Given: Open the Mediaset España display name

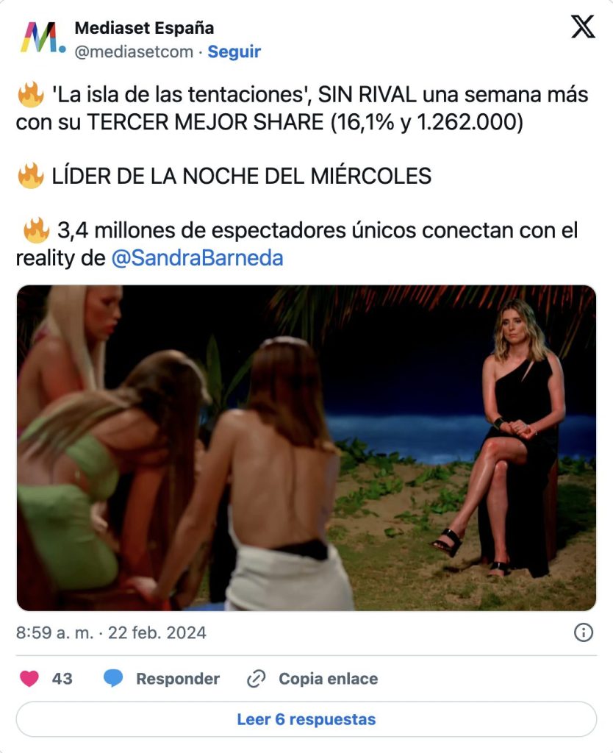Looking at the screenshot, I should point(144,28).
